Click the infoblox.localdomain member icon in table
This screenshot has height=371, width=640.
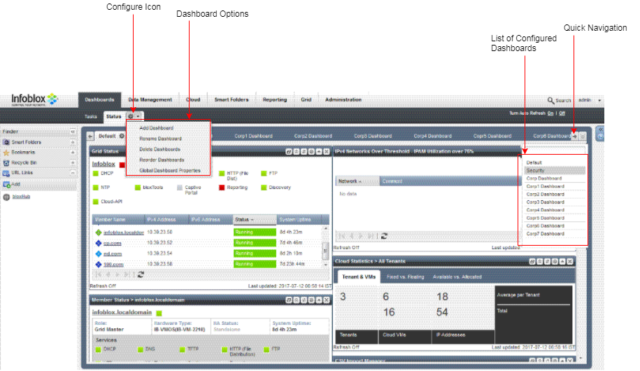pos(99,232)
